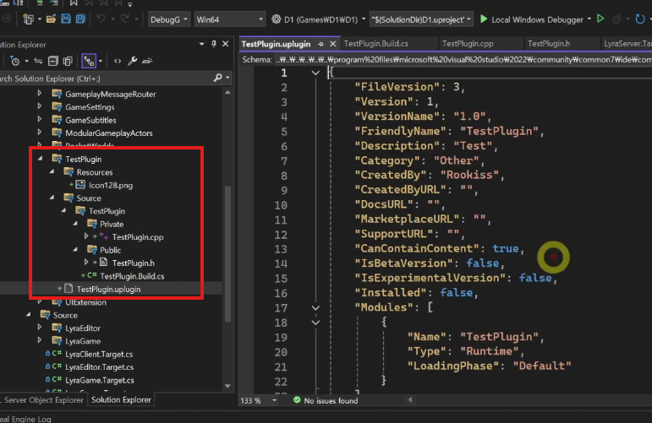
Task: Click the Save All toolbar icon
Action: point(80,19)
